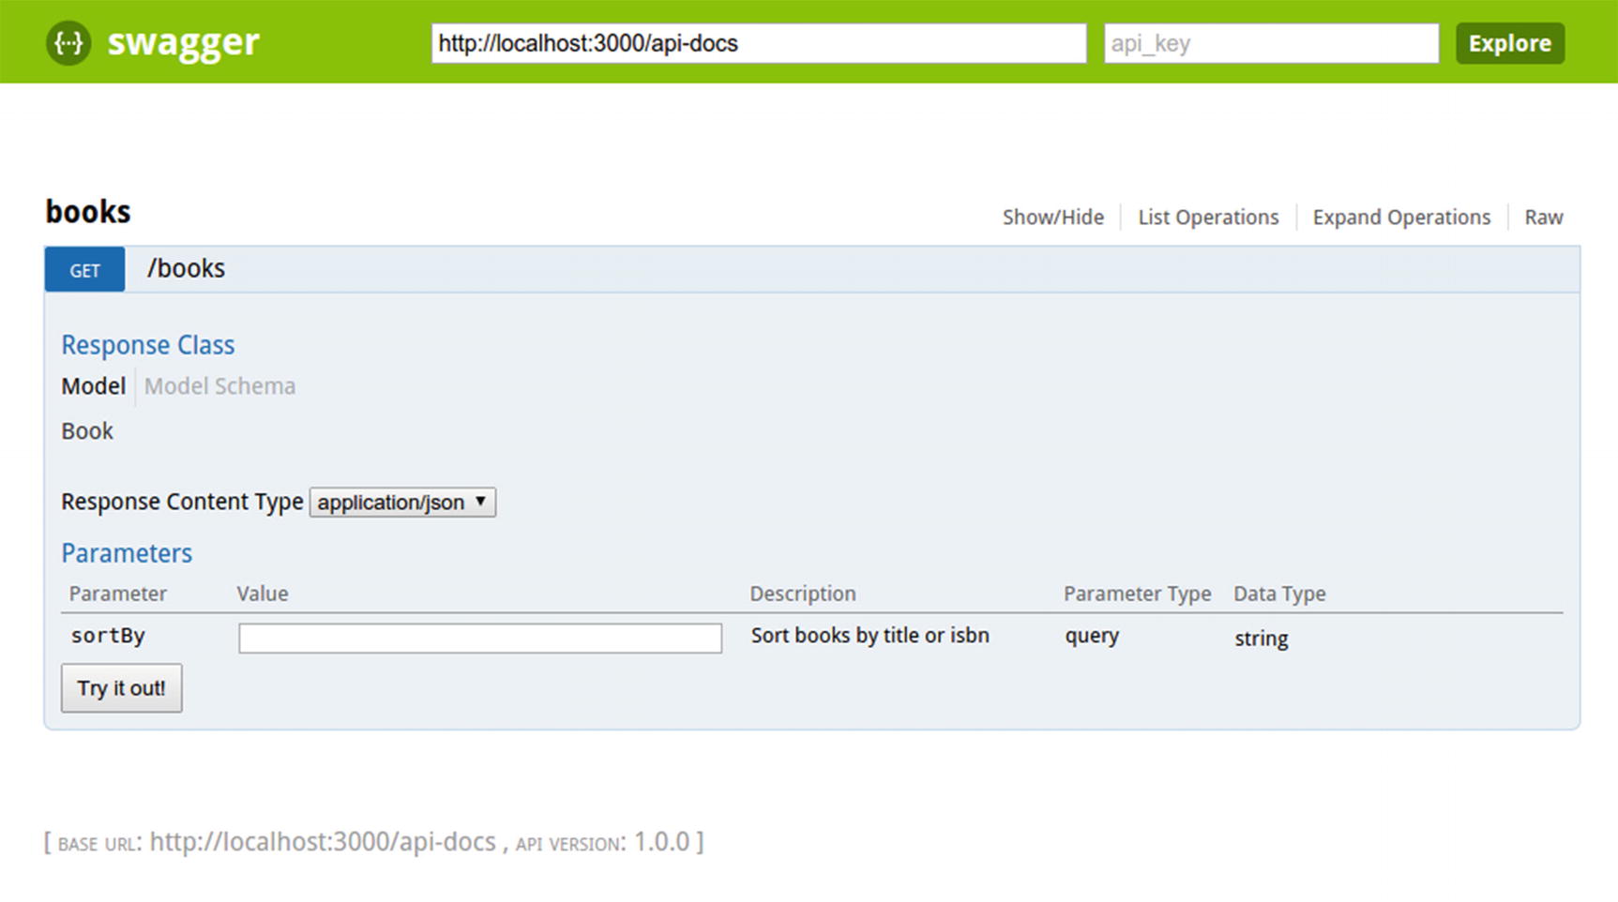The image size is (1618, 902).
Task: Select List Operations for books
Action: 1208,218
